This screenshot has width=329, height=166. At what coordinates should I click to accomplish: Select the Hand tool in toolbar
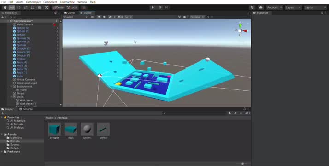[x=5, y=7]
